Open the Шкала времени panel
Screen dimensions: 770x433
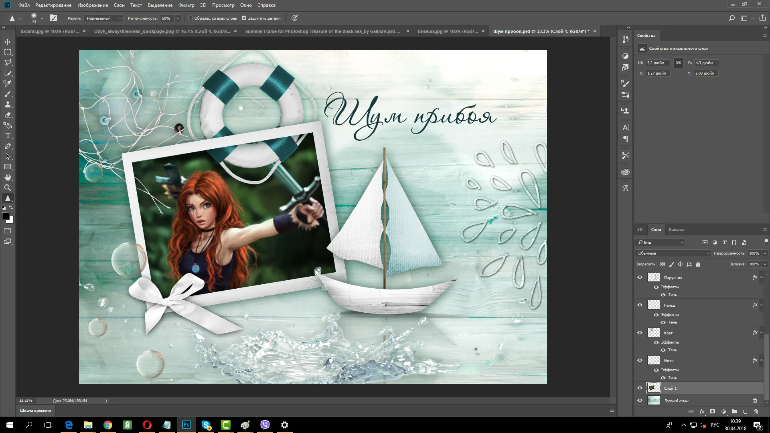[x=36, y=410]
